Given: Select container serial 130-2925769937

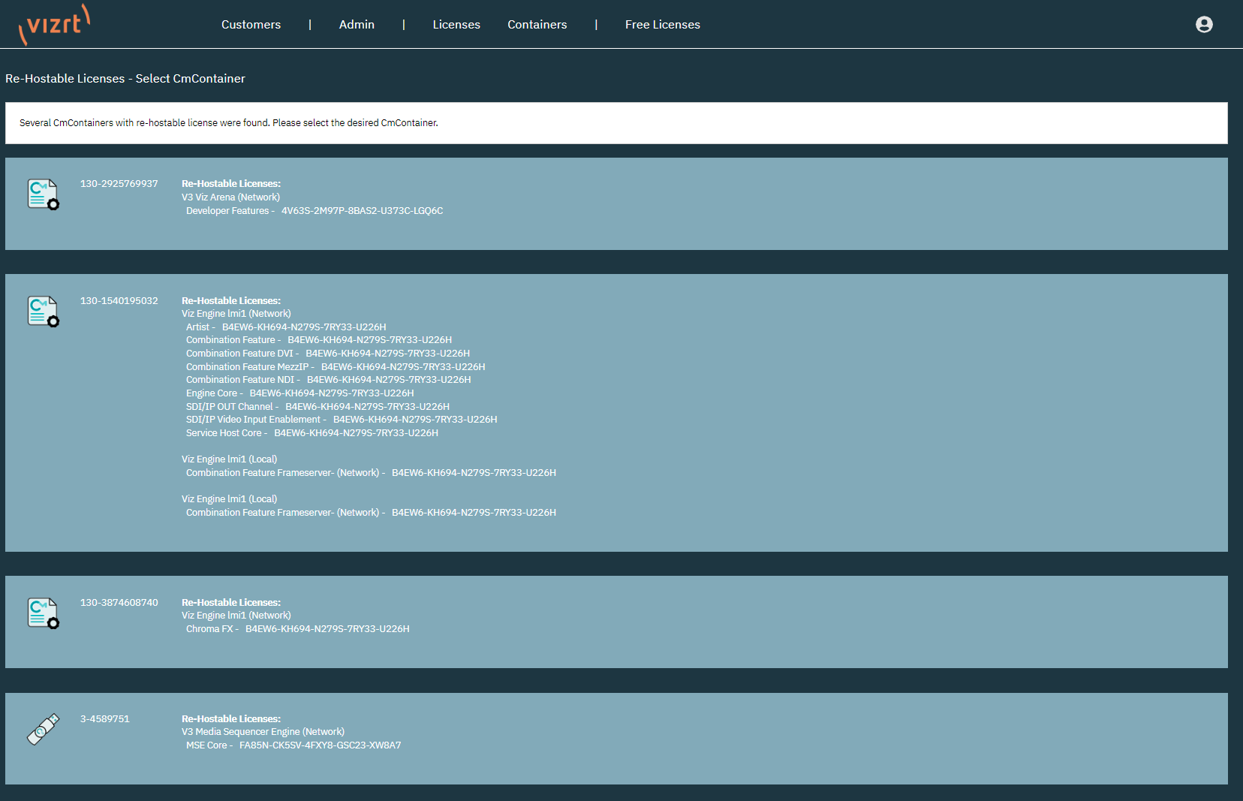Looking at the screenshot, I should (x=119, y=184).
